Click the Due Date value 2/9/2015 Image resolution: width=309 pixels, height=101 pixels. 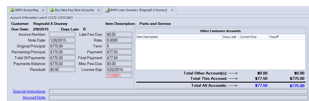pos(41,29)
